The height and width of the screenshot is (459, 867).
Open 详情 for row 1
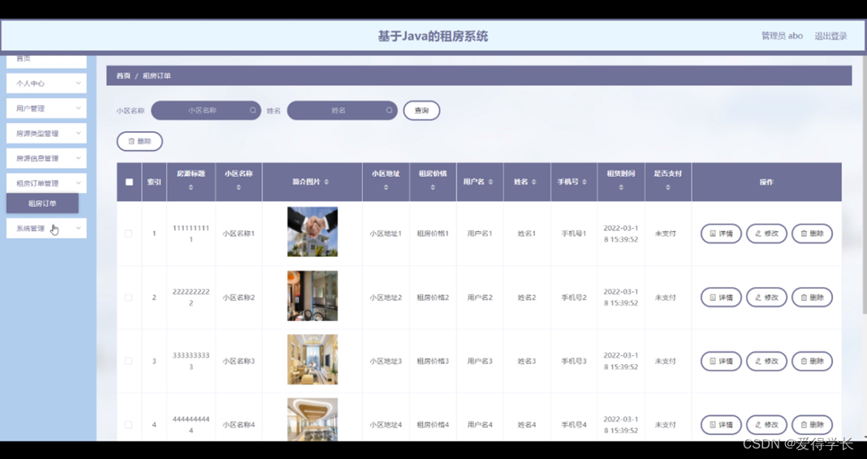coord(721,234)
